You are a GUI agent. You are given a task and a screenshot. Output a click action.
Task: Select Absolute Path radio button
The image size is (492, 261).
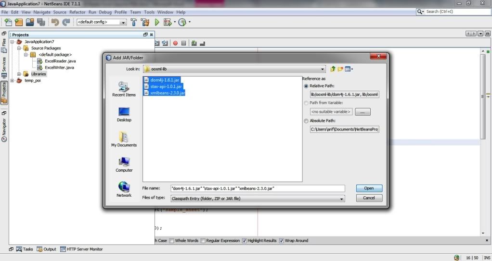click(x=306, y=120)
